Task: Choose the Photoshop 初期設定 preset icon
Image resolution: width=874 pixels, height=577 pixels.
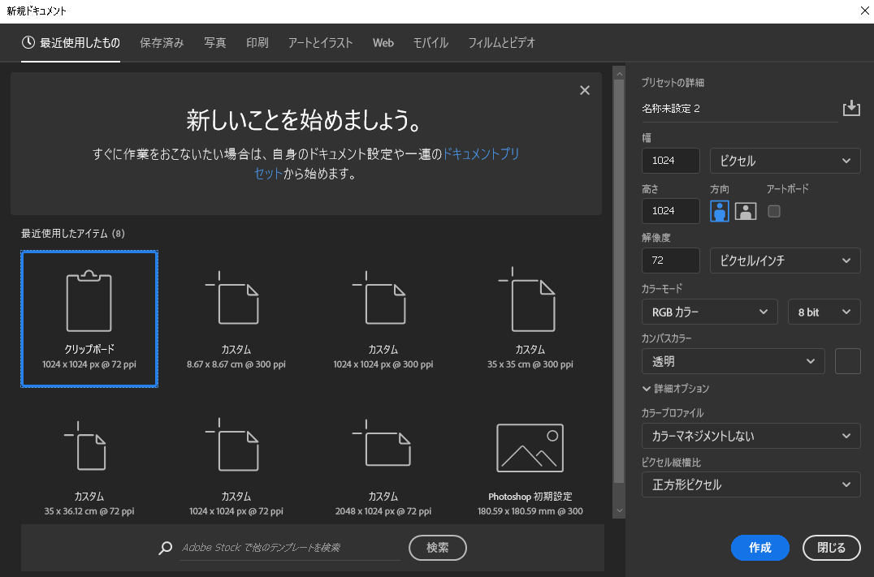Action: pyautogui.click(x=530, y=447)
